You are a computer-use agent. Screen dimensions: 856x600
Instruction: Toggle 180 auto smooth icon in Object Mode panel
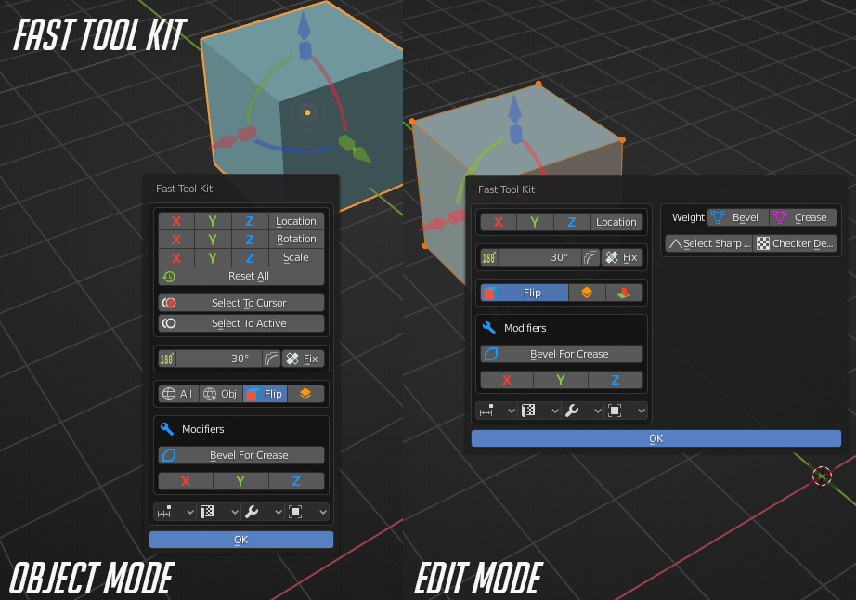pyautogui.click(x=167, y=359)
